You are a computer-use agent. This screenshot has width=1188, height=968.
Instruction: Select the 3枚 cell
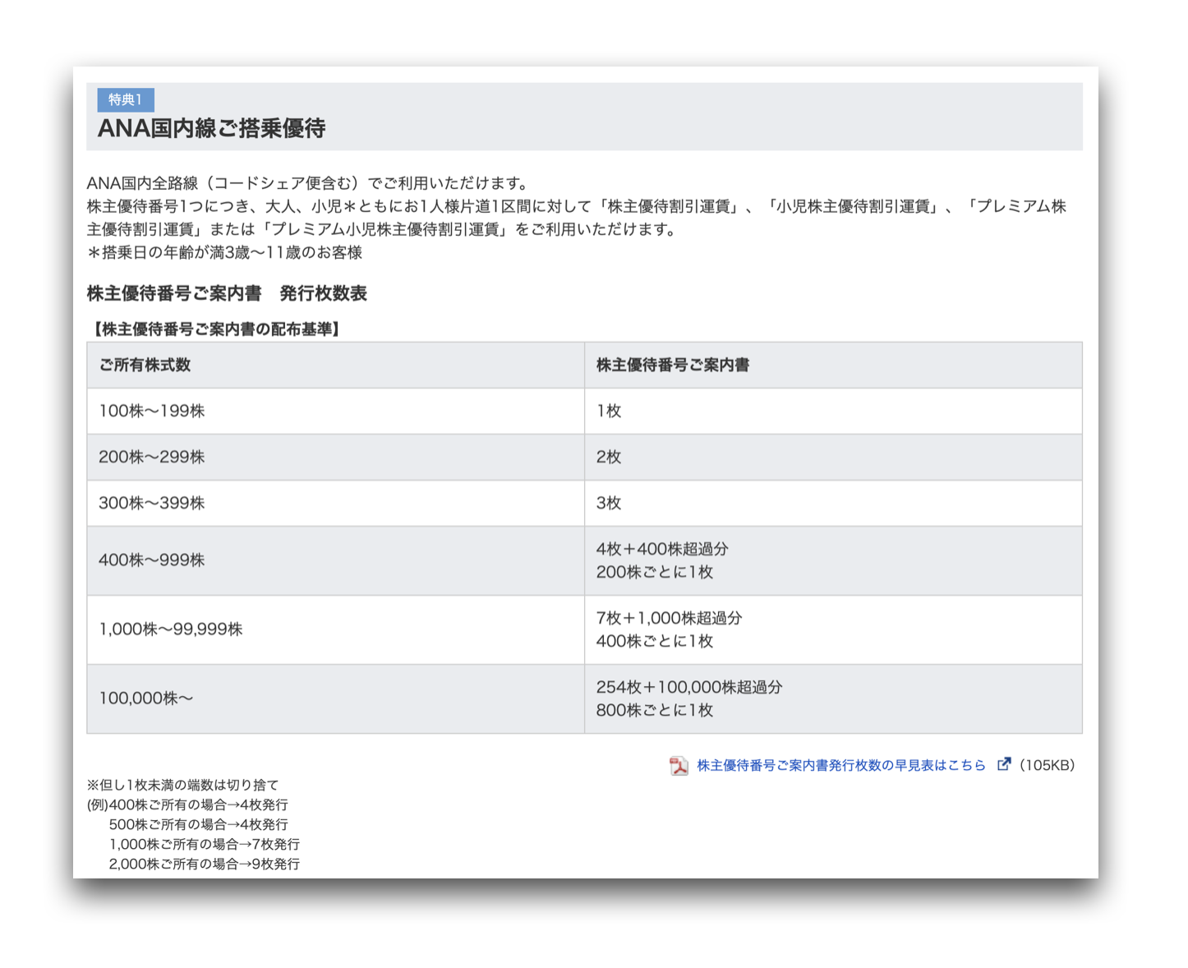[x=833, y=503]
